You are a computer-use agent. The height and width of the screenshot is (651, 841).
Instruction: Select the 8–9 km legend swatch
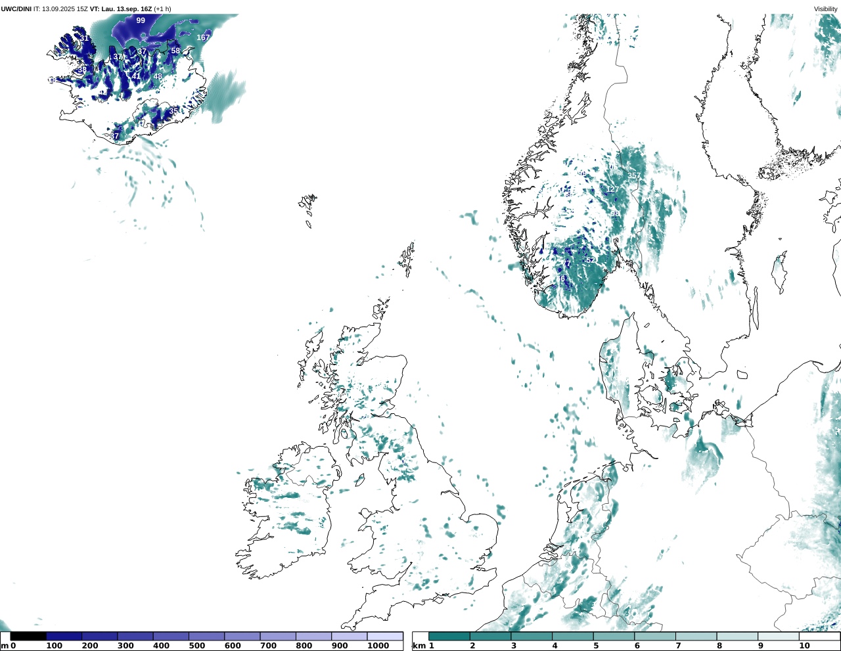click(737, 636)
